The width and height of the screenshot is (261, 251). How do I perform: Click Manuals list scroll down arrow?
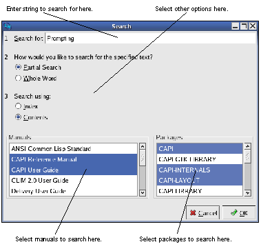pos(143,193)
